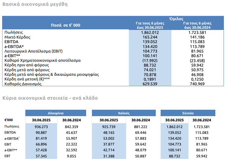The image size is (226, 162).
Task: Select the Λειτουργικό Αποτέλεσμα (EBIT) row label
Action: tap(33, 51)
